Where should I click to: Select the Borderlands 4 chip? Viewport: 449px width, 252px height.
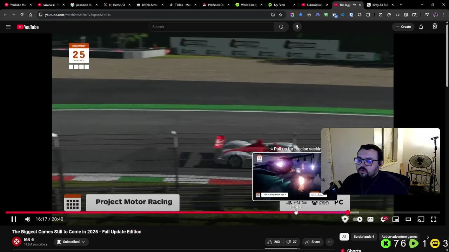pyautogui.click(x=364, y=237)
